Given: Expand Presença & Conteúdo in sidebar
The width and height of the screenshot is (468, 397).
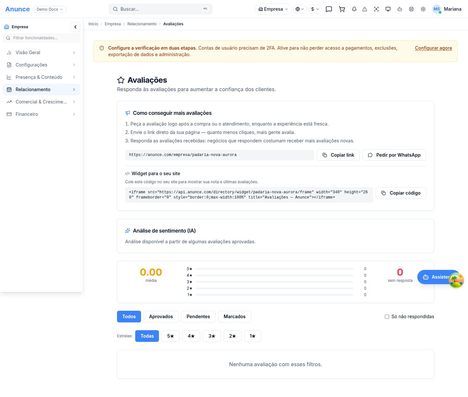Looking at the screenshot, I should pyautogui.click(x=41, y=77).
